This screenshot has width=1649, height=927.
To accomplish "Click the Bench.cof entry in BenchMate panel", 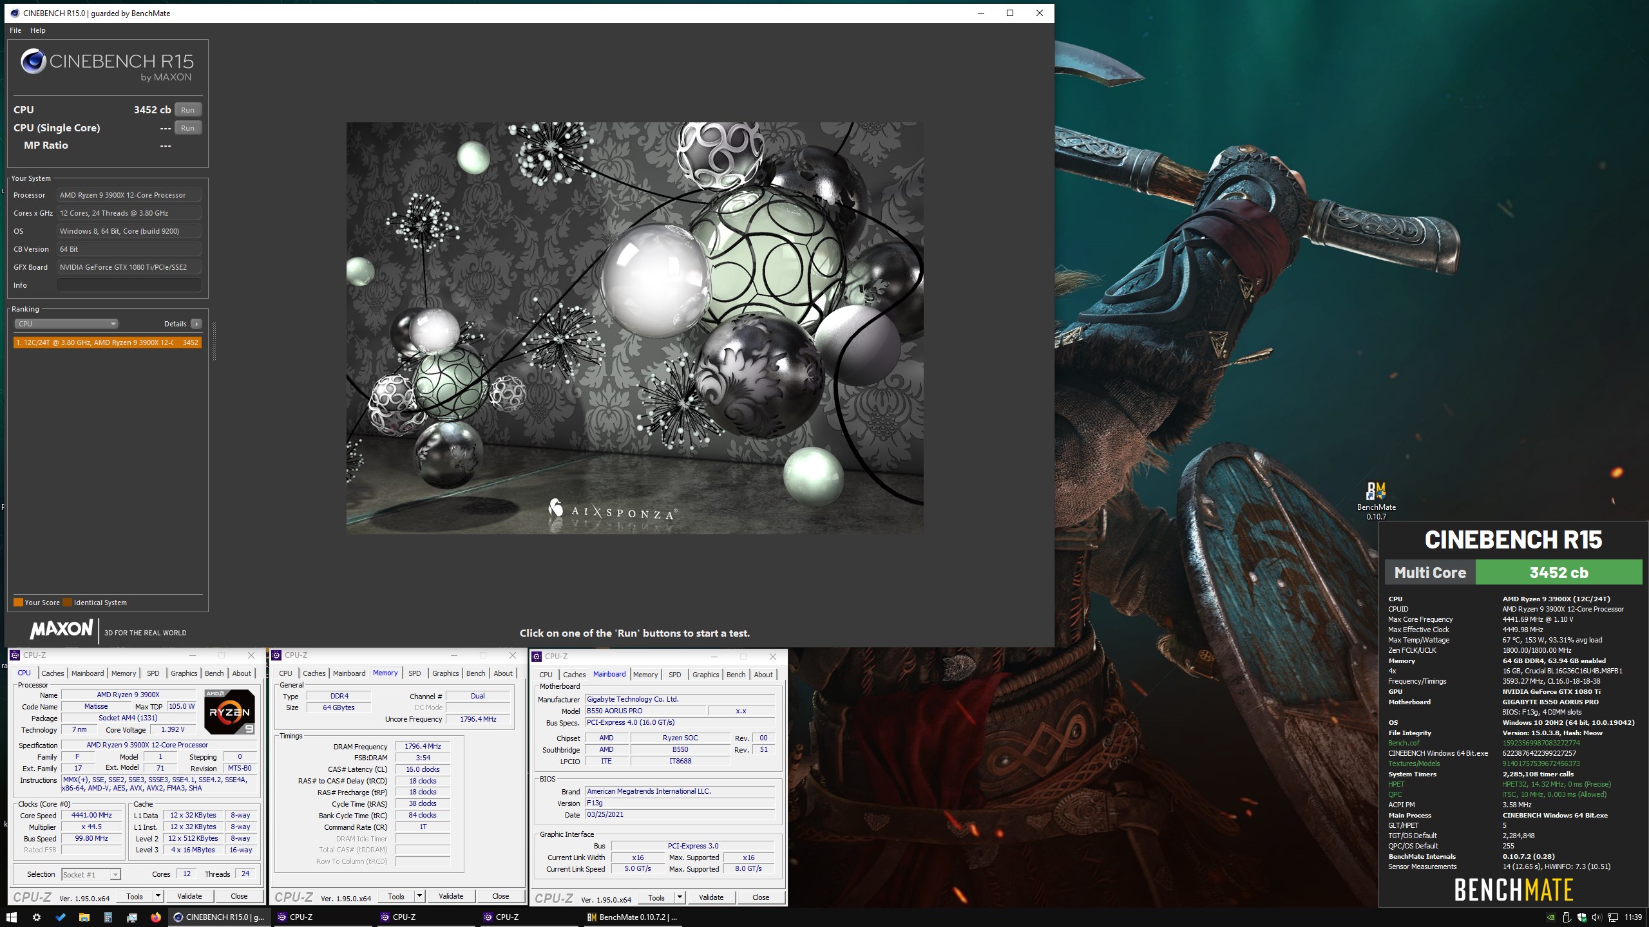I will point(1404,743).
